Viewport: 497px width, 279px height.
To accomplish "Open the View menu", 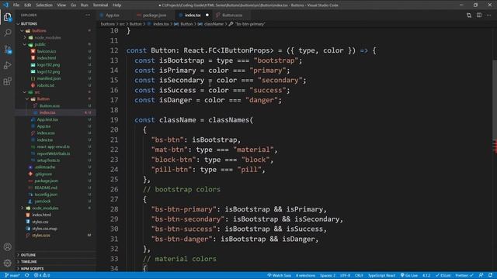I will coord(61,5).
